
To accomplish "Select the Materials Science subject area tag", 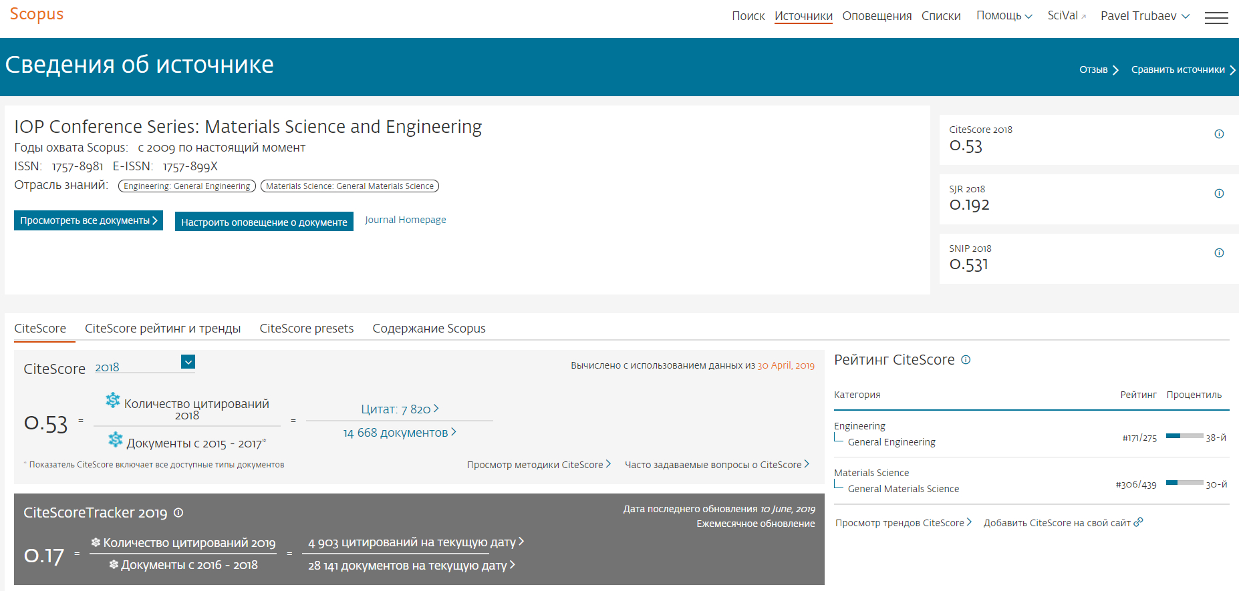I will click(x=350, y=186).
